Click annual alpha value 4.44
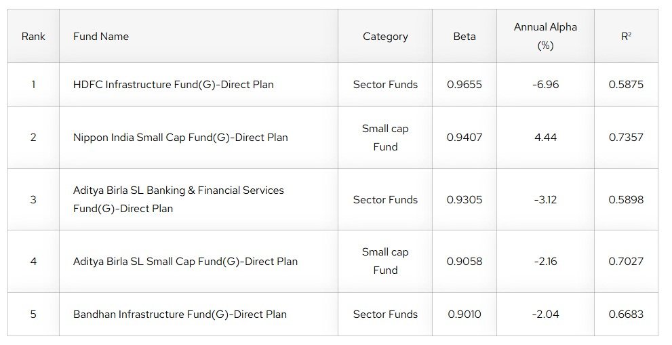 tap(545, 138)
